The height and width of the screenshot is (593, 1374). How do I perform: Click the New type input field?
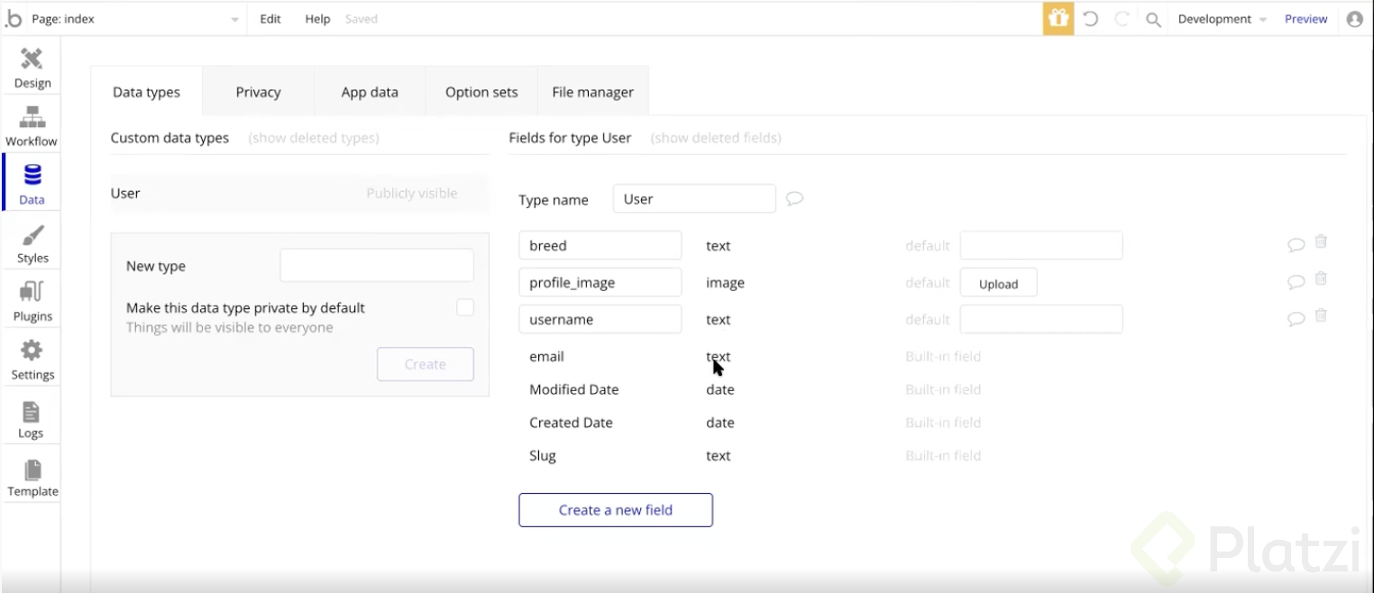coord(376,266)
